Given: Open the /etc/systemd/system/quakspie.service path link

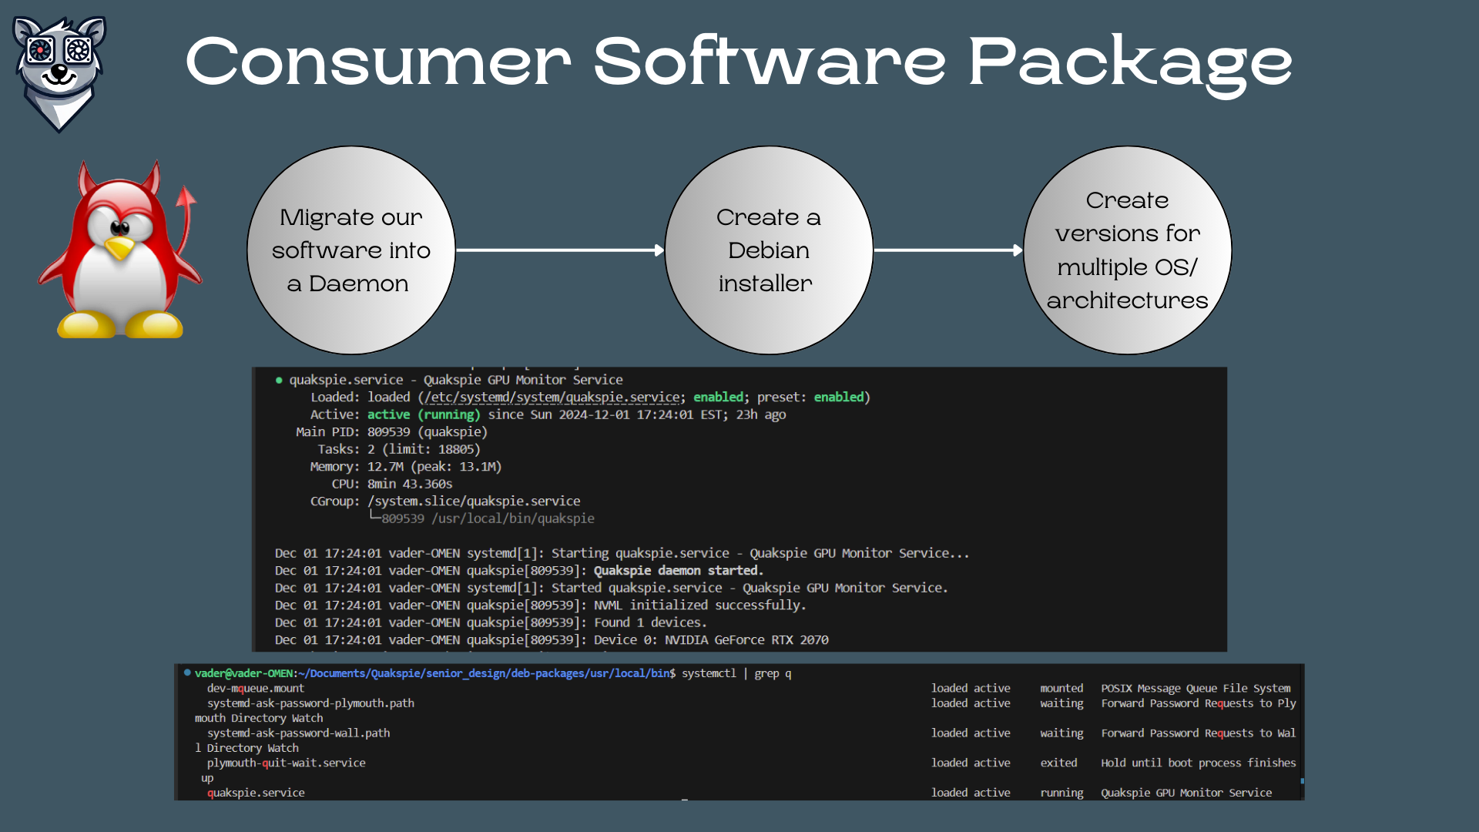Looking at the screenshot, I should [552, 398].
